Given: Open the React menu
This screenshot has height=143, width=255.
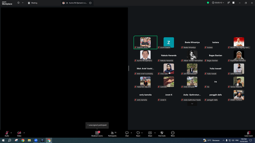Looking at the screenshot, I should [138, 134].
